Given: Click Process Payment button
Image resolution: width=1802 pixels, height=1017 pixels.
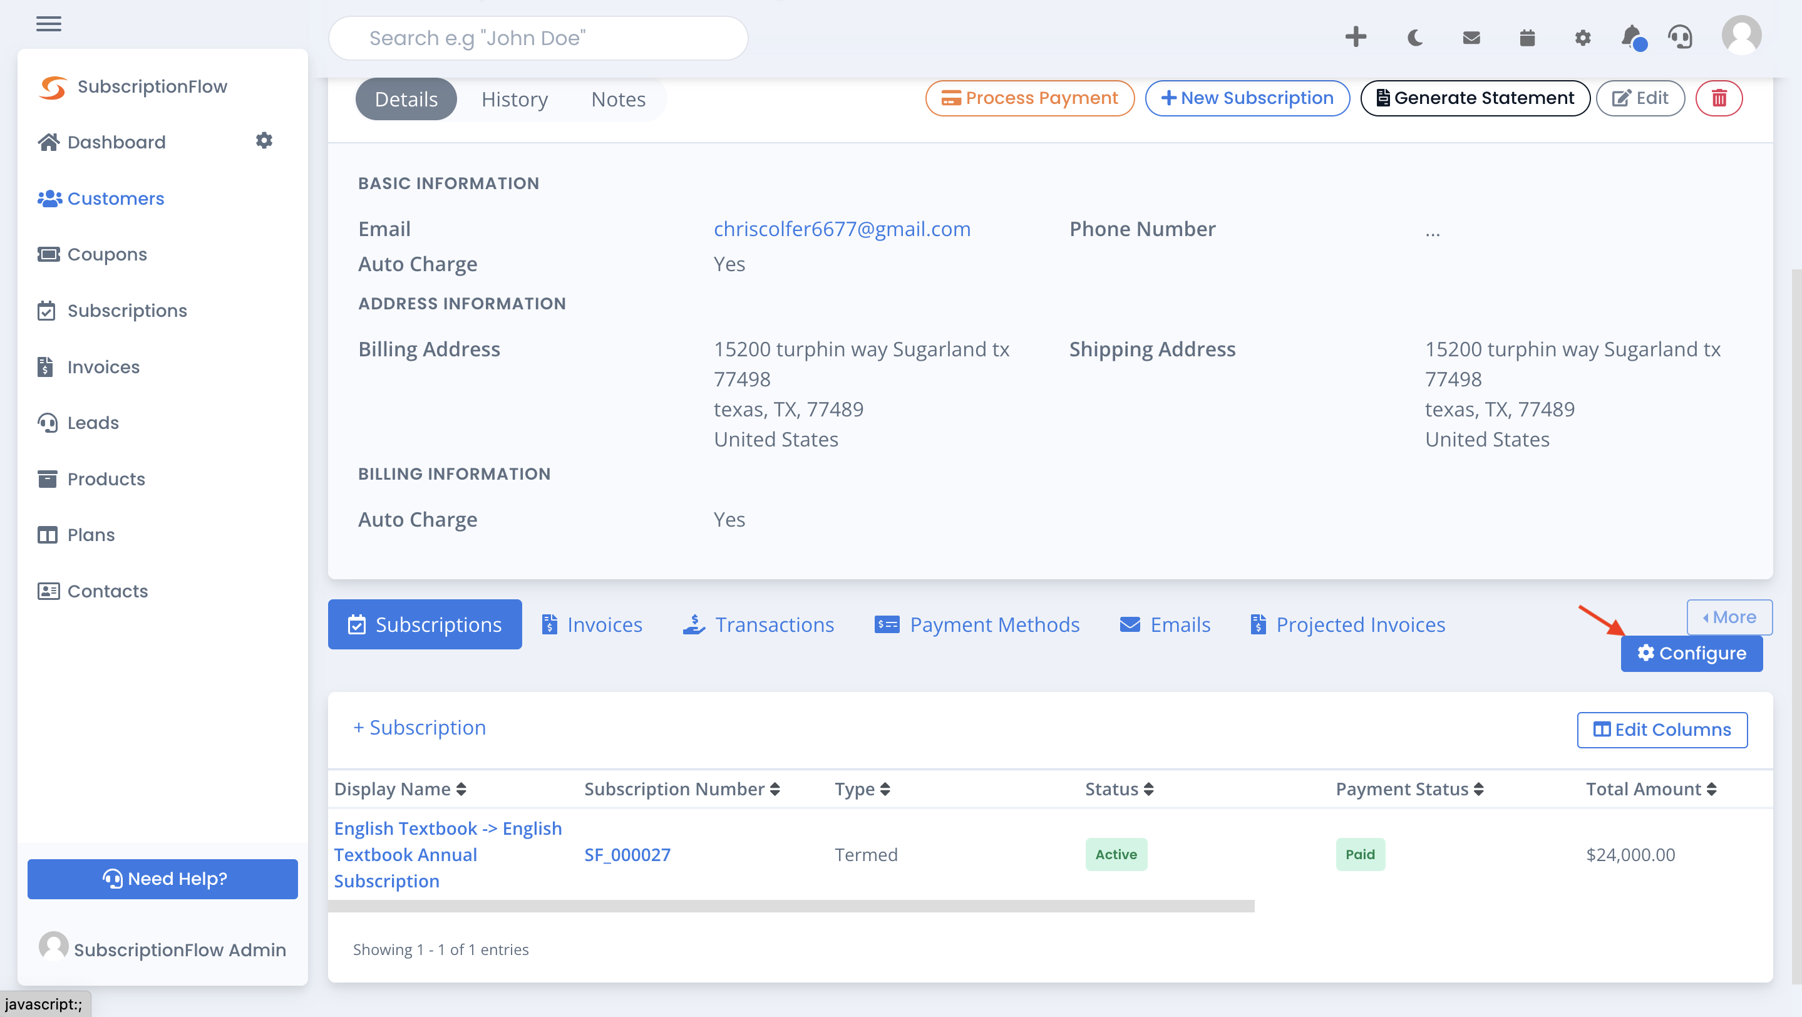Looking at the screenshot, I should (x=1029, y=98).
